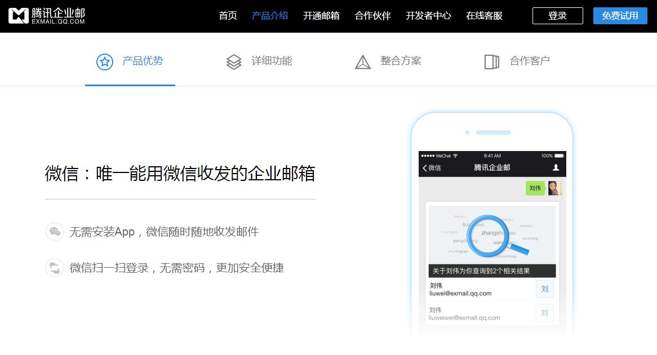Click the book icon for 合作客户

click(x=491, y=61)
